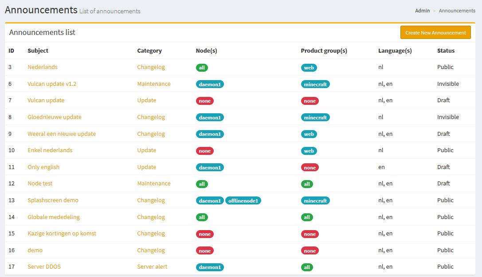The image size is (482, 277).
Task: Click the minecraft badge in Splashscreen demo row
Action: tap(315, 201)
